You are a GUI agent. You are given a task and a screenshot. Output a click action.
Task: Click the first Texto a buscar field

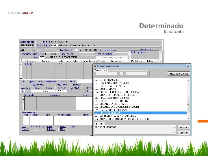click(107, 74)
